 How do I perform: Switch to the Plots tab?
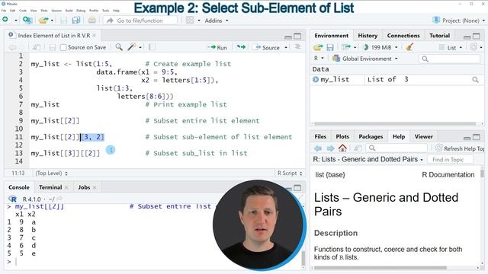[x=342, y=136]
